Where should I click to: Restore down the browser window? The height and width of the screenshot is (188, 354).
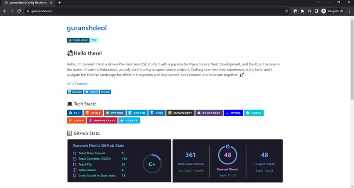[x=339, y=2]
